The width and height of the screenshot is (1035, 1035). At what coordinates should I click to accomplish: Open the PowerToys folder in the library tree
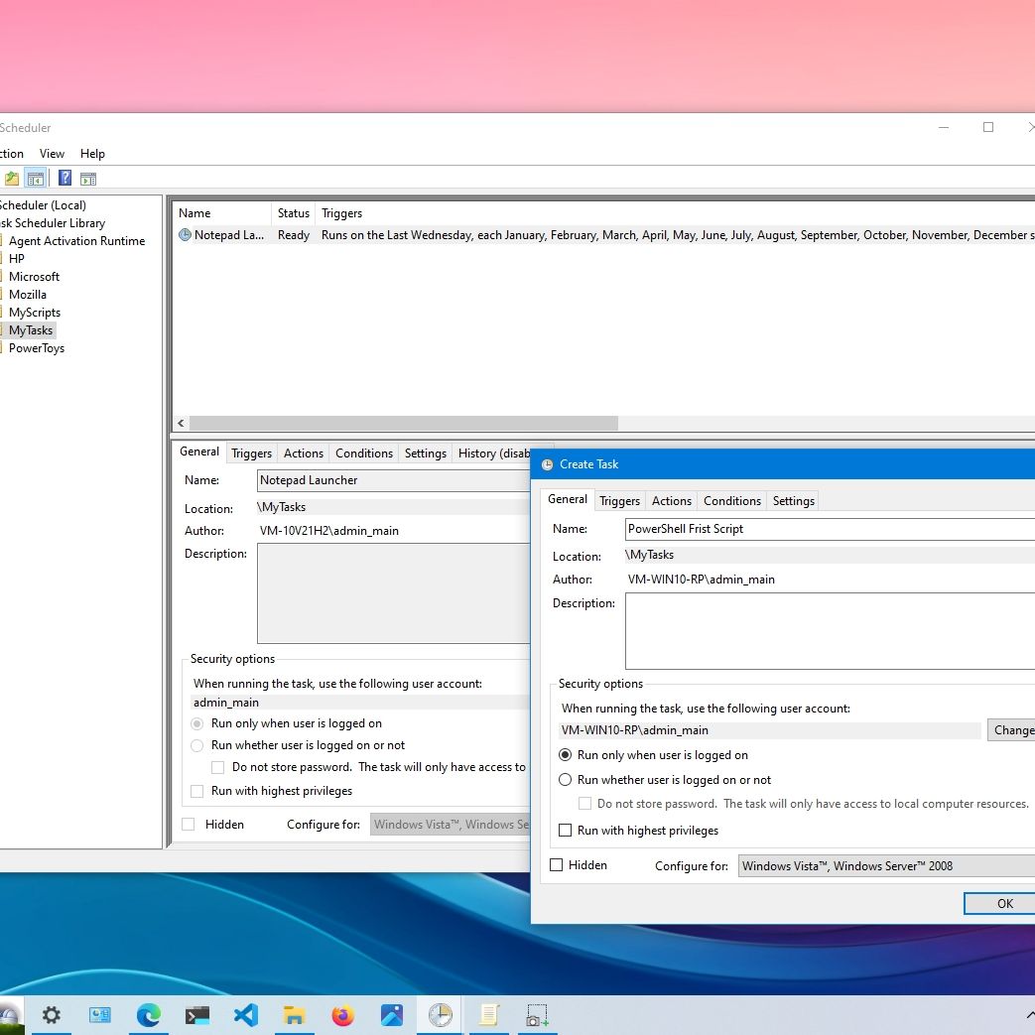37,348
